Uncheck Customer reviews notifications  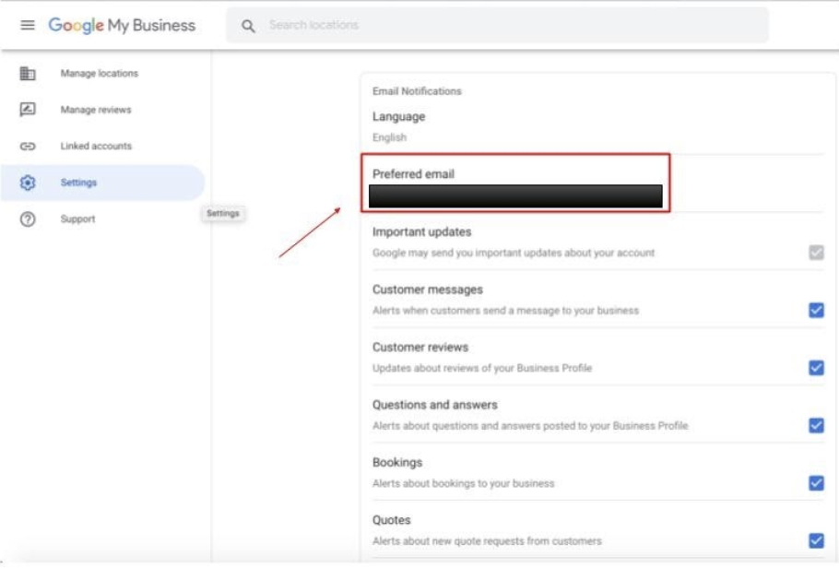[816, 368]
